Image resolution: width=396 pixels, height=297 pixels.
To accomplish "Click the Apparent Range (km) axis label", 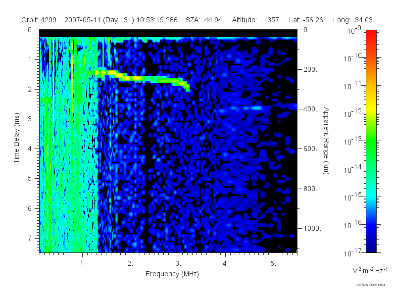I will pyautogui.click(x=326, y=141).
